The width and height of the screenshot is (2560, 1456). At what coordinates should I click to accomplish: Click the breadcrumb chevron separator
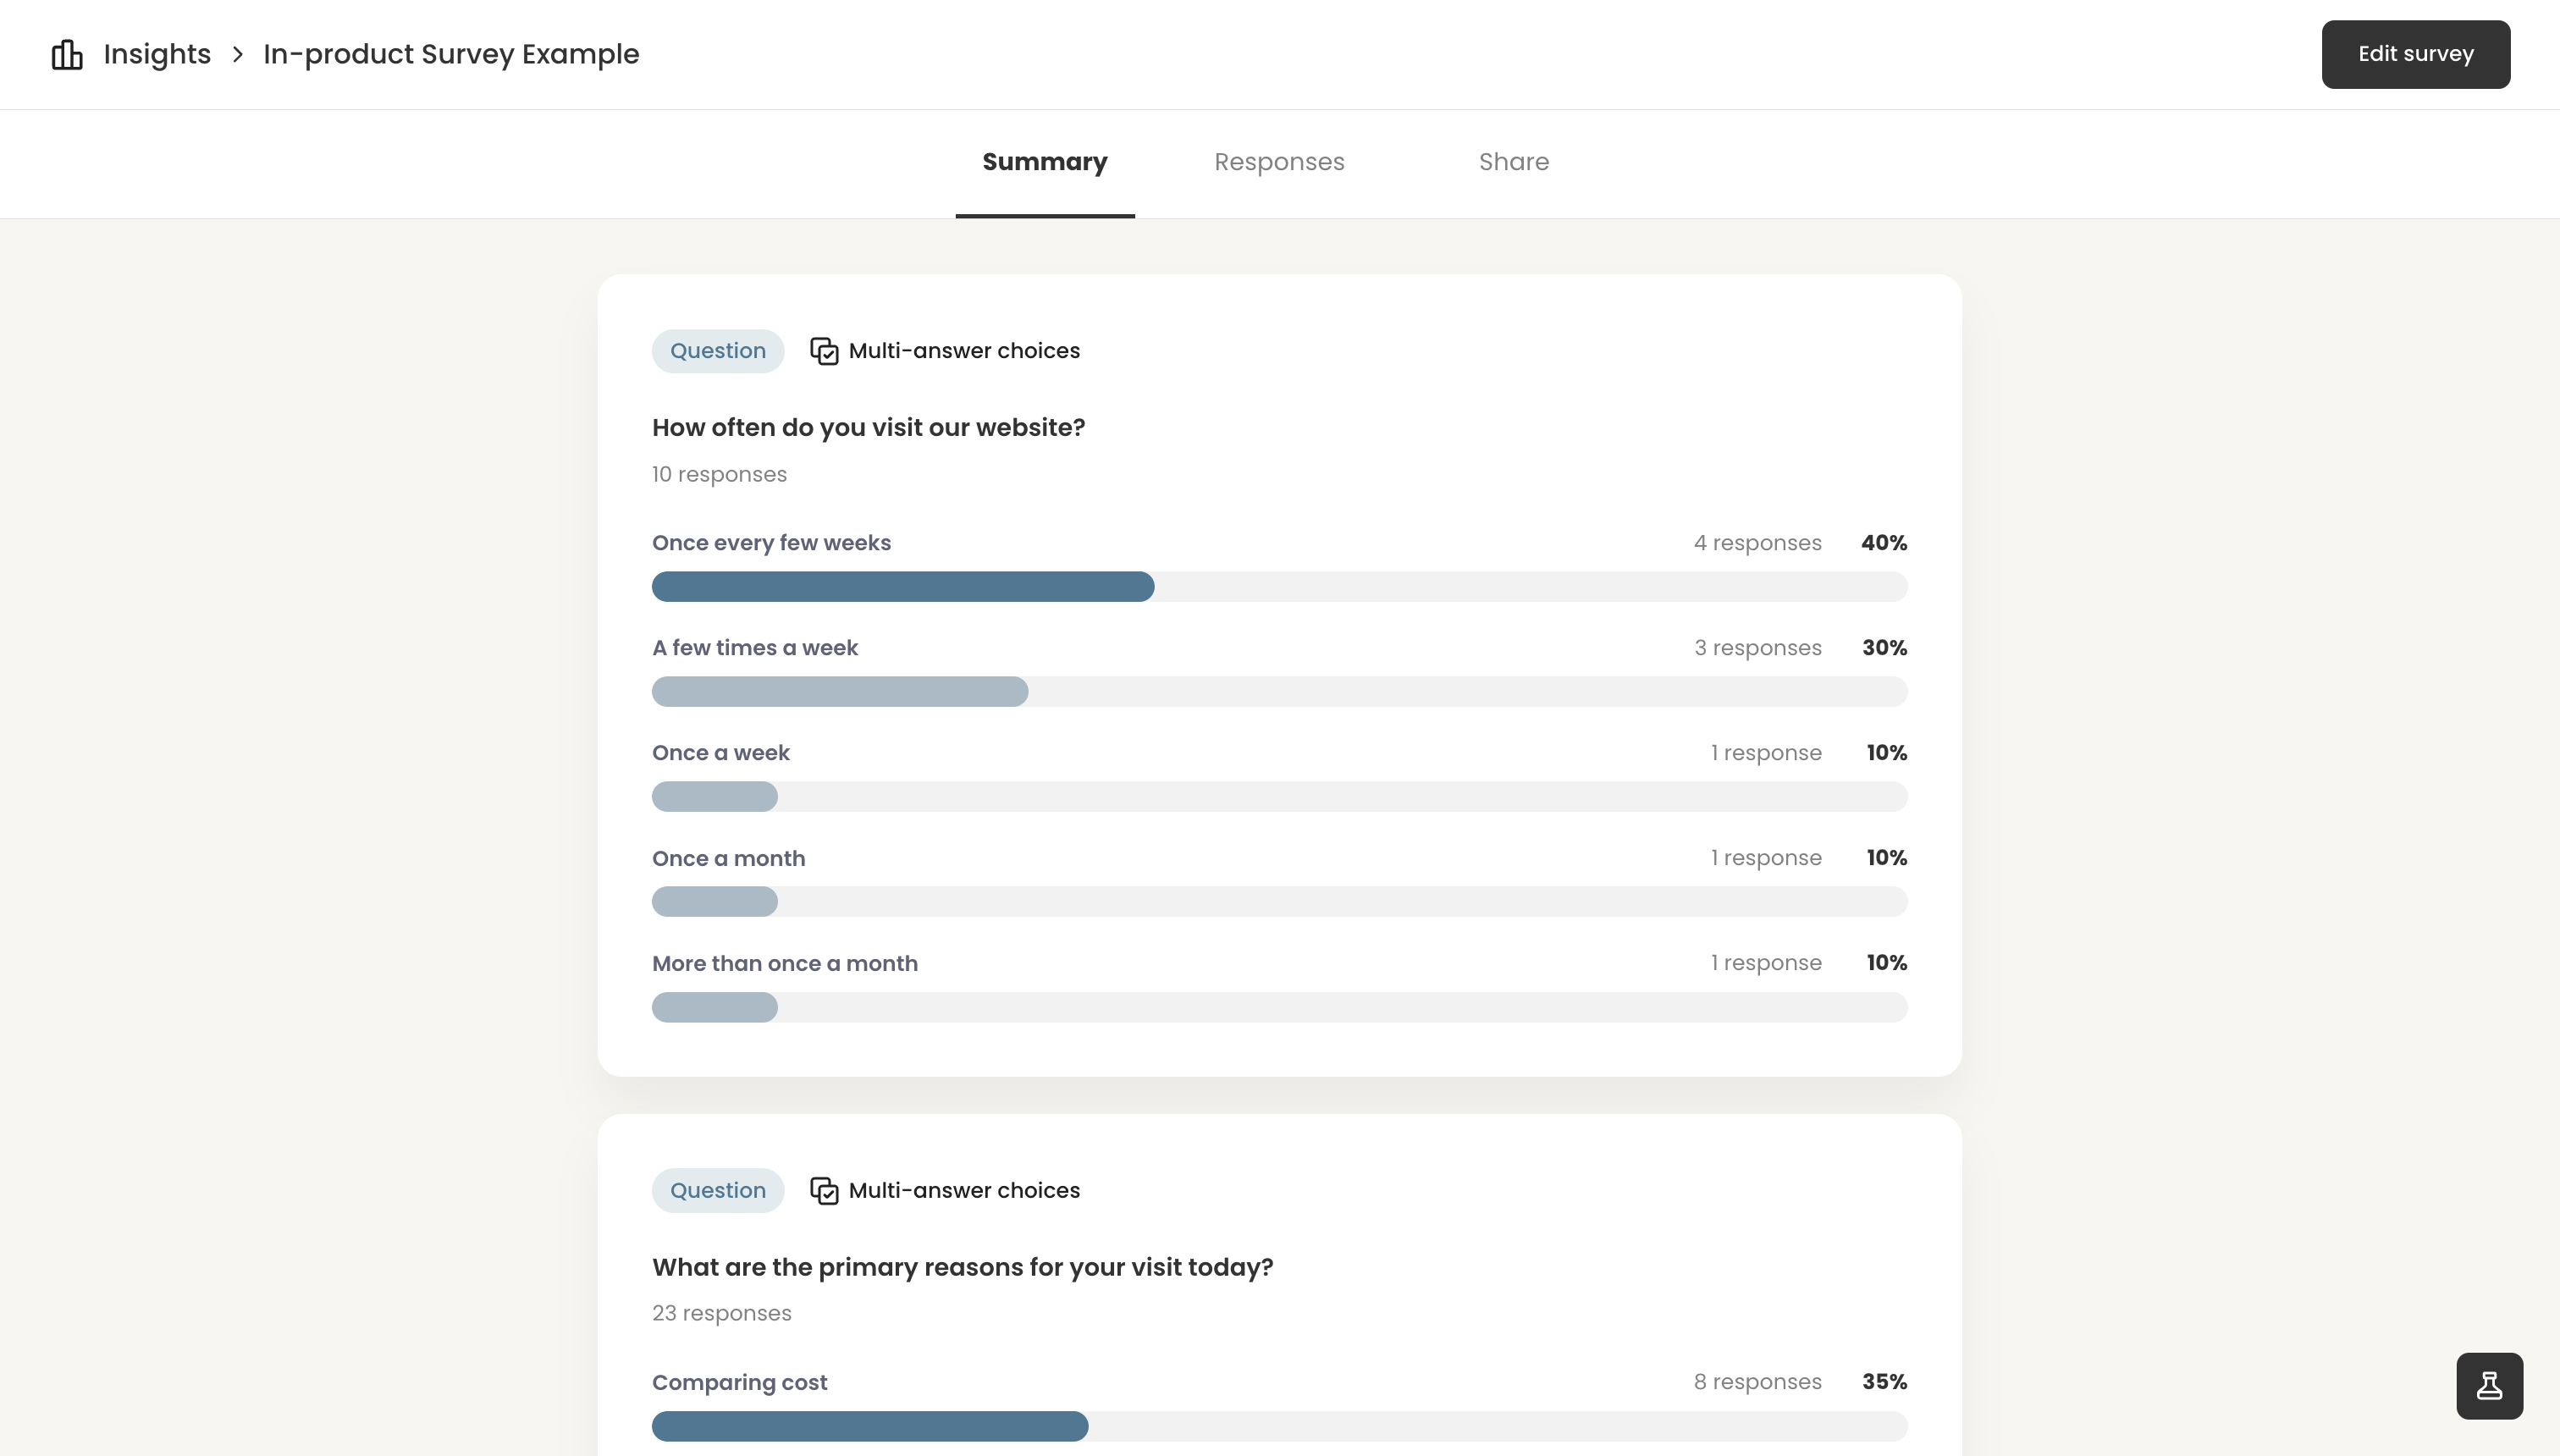[x=238, y=54]
